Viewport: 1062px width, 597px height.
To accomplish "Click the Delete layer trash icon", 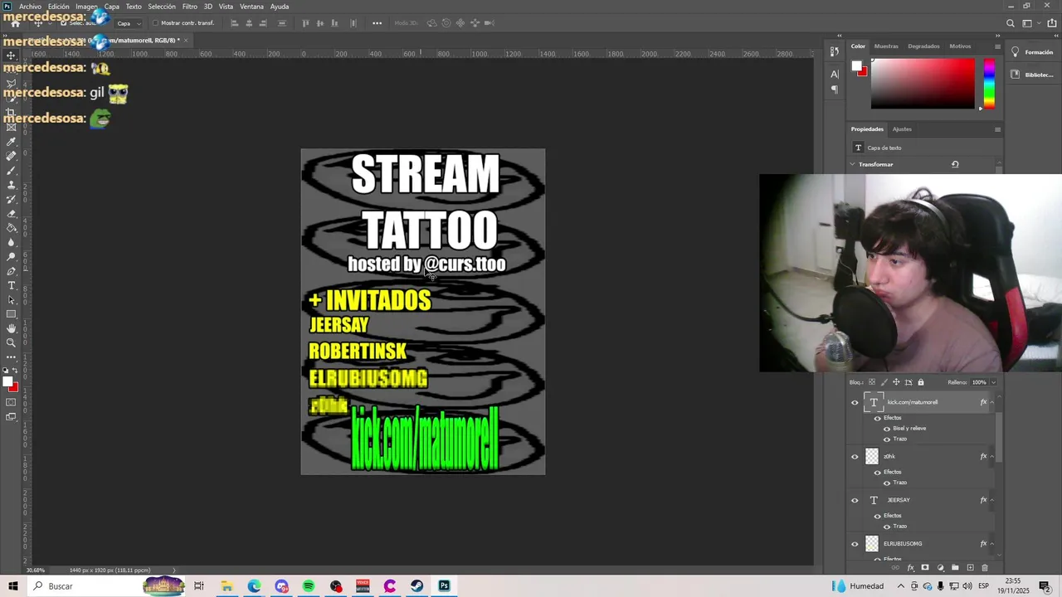I will pos(985,568).
